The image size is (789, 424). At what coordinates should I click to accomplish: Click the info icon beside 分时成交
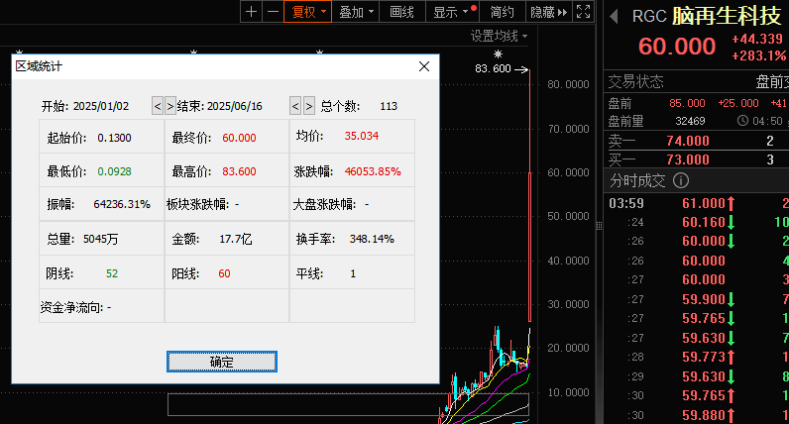tap(680, 180)
